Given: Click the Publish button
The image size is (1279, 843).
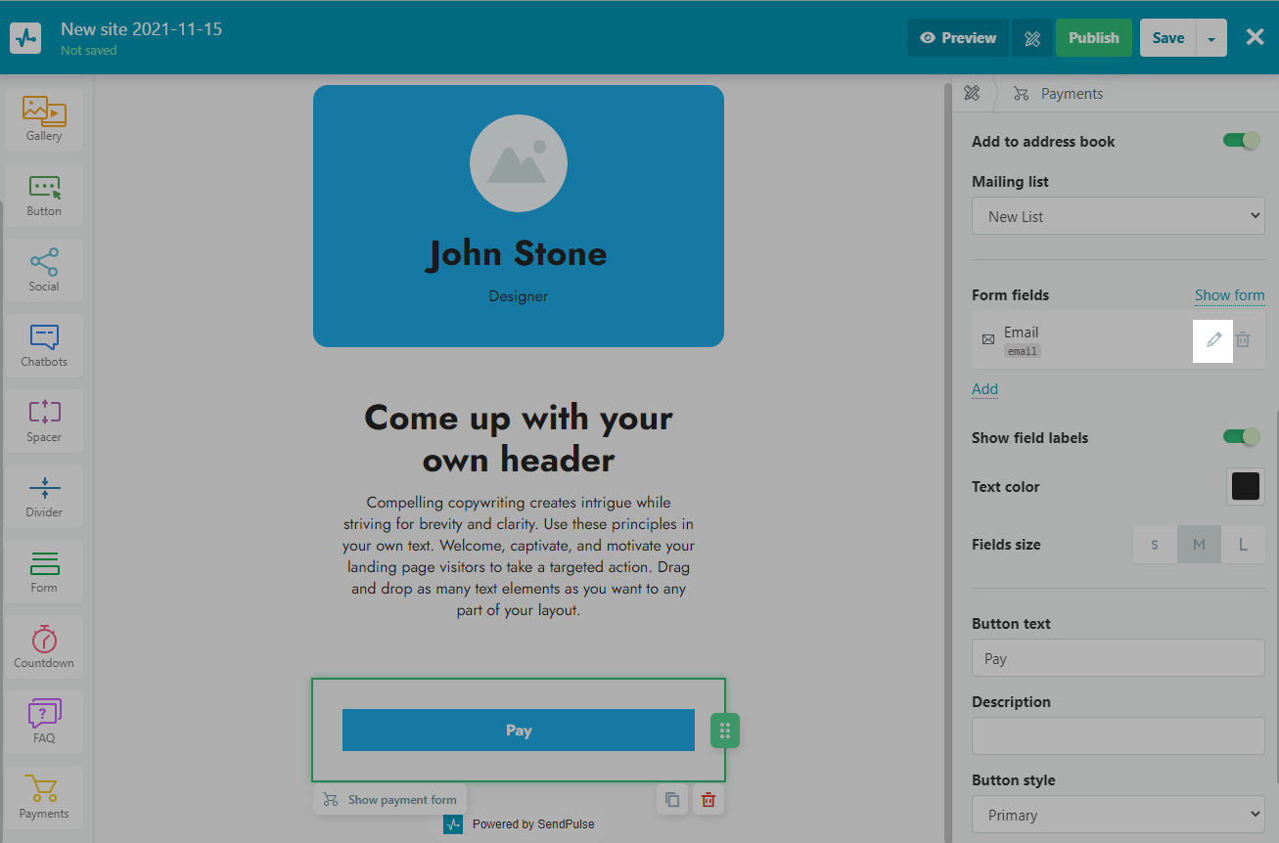Looking at the screenshot, I should pos(1093,38).
